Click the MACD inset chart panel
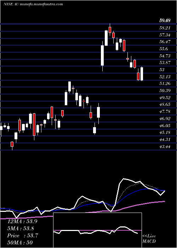177x248 pixels. (97, 230)
